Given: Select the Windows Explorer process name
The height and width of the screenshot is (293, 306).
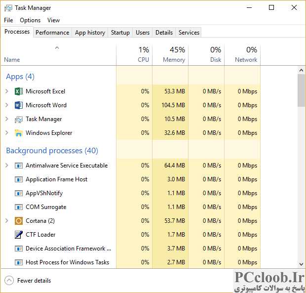Looking at the screenshot, I should click(49, 133).
